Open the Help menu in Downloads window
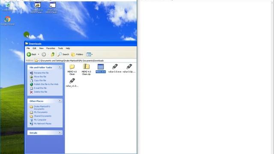 point(68,48)
